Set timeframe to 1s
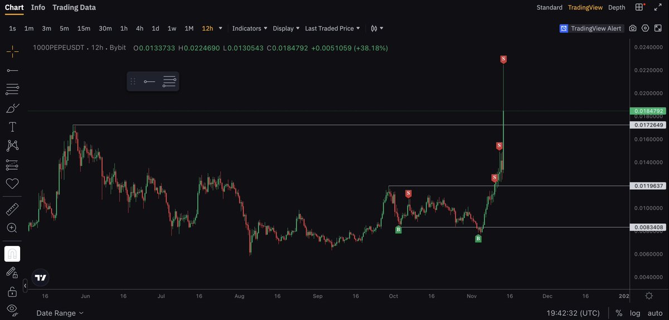669x320 pixels. coord(12,28)
